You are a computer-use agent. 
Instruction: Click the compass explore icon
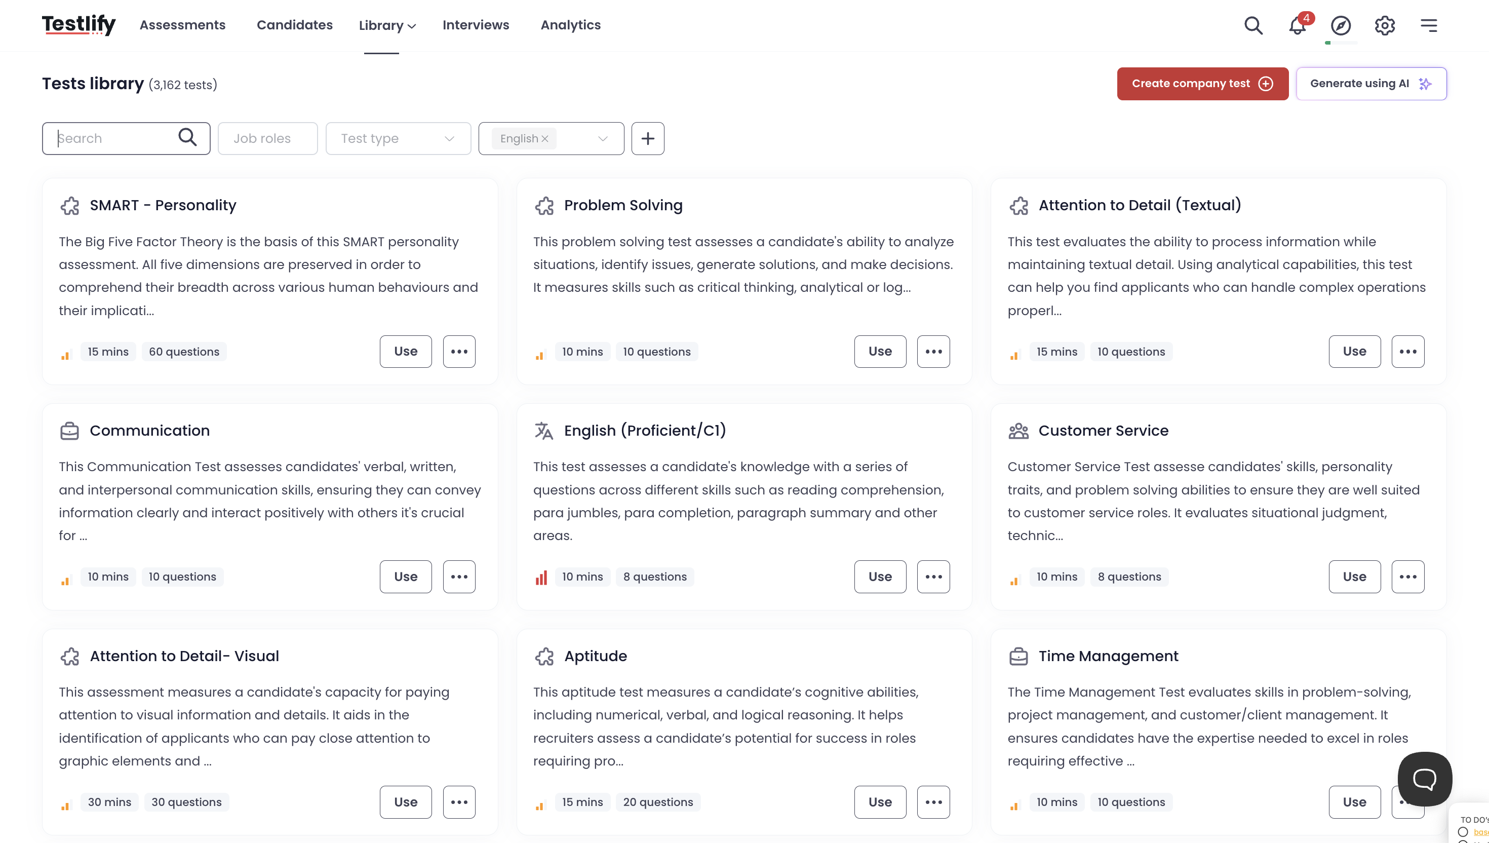[1340, 25]
